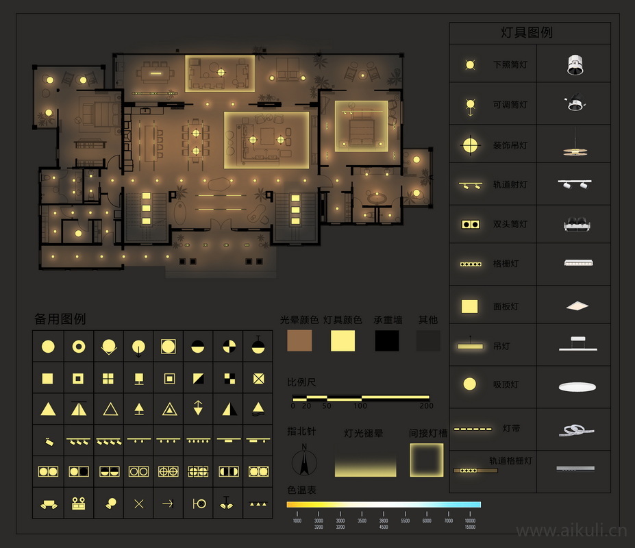Click the 灯带 LED strip roll photo
The height and width of the screenshot is (548, 635).
(x=576, y=430)
